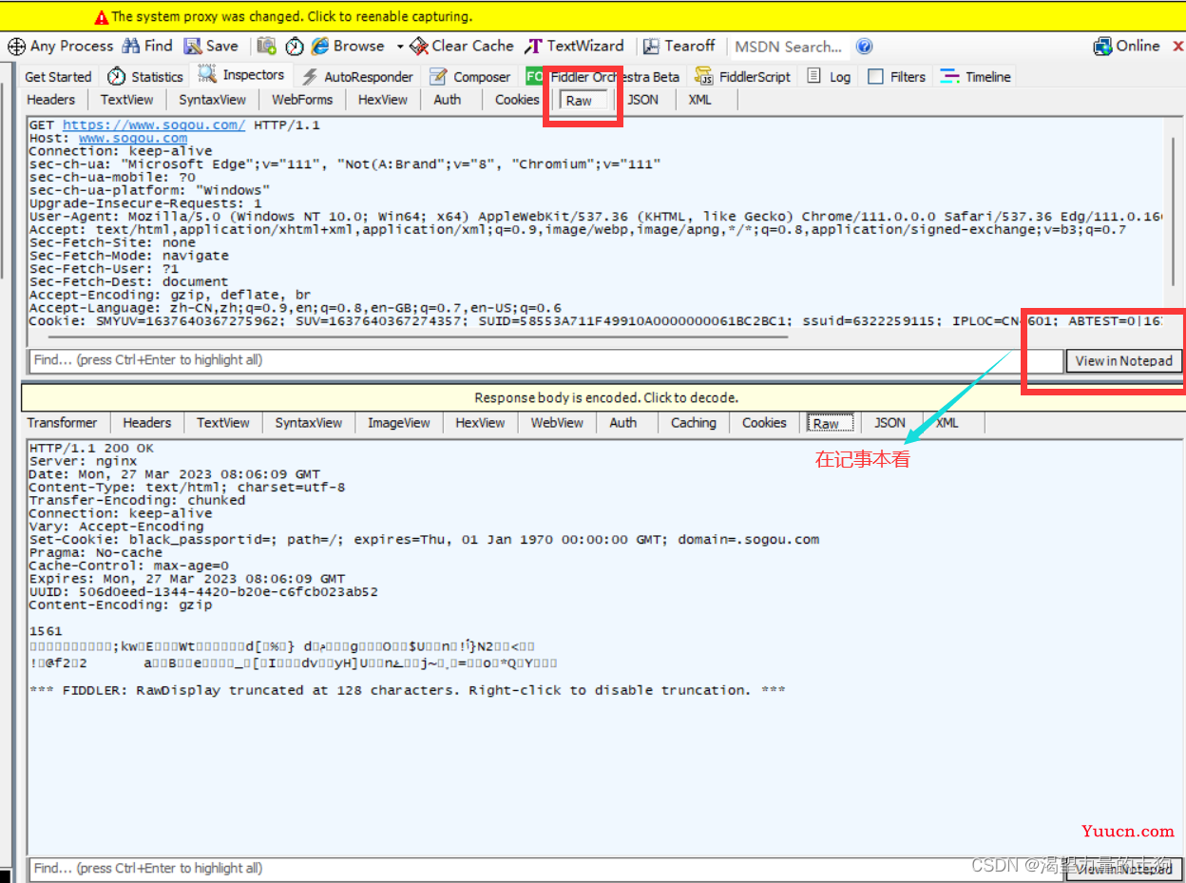Open response WebView tab

557,423
